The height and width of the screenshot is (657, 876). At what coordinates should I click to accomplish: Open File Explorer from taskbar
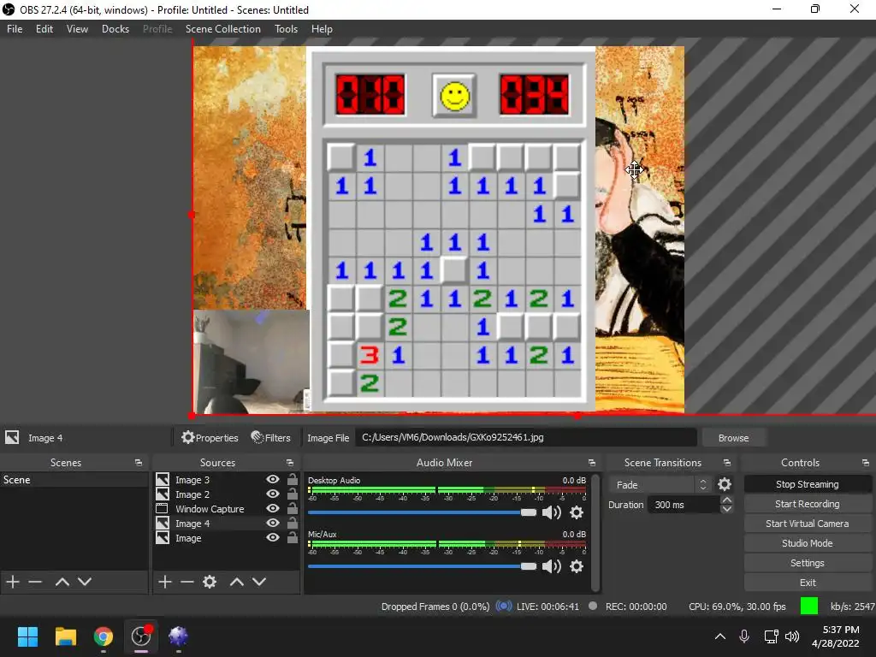coord(65,636)
